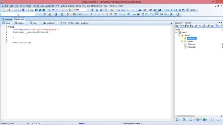Open the File menu
The image size is (223, 125).
point(7,6)
